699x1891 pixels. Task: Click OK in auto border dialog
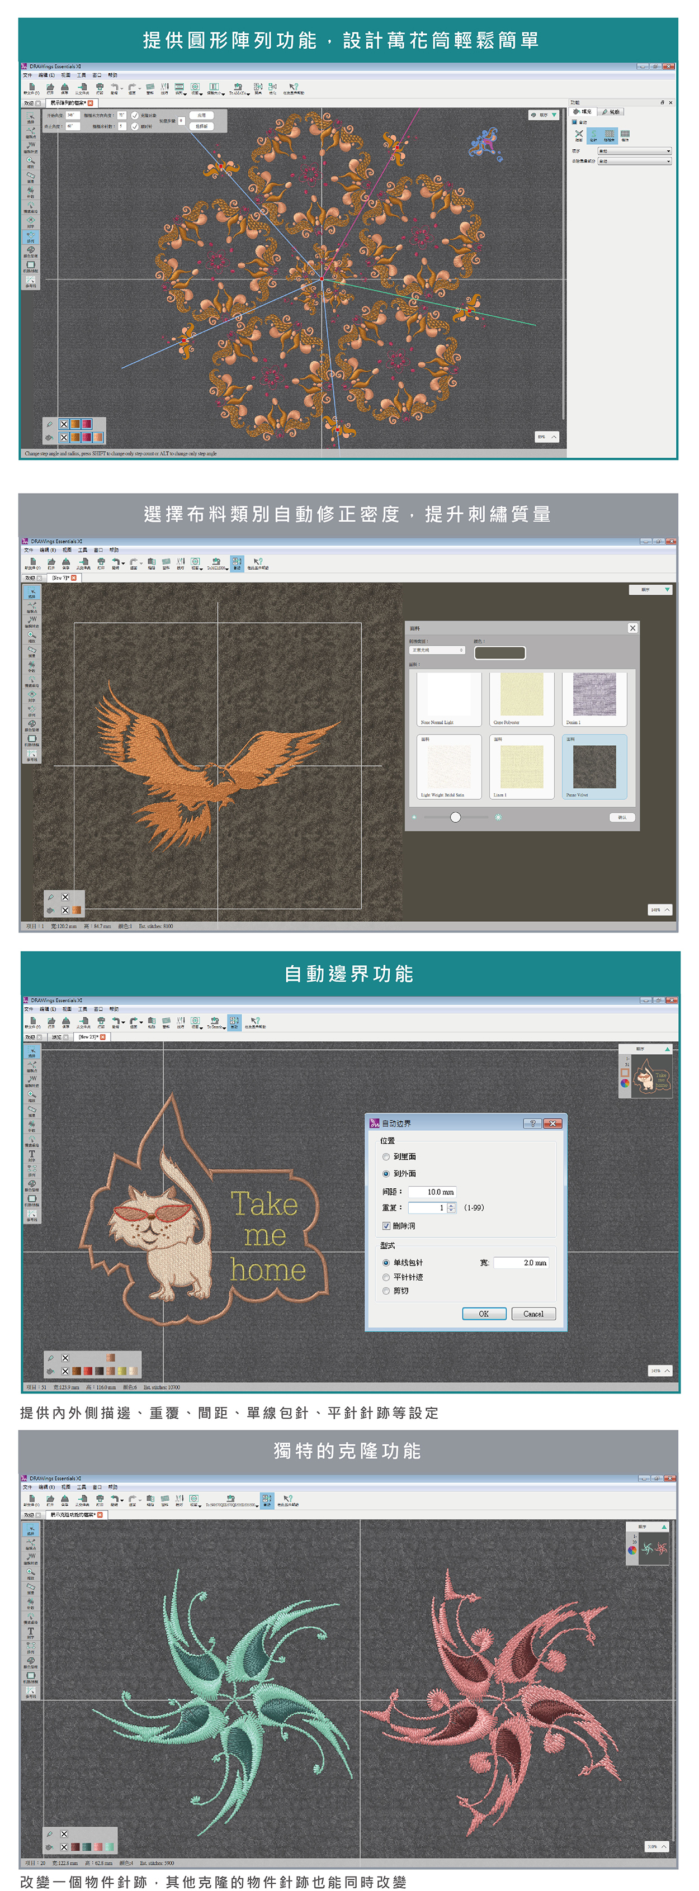coord(485,1314)
